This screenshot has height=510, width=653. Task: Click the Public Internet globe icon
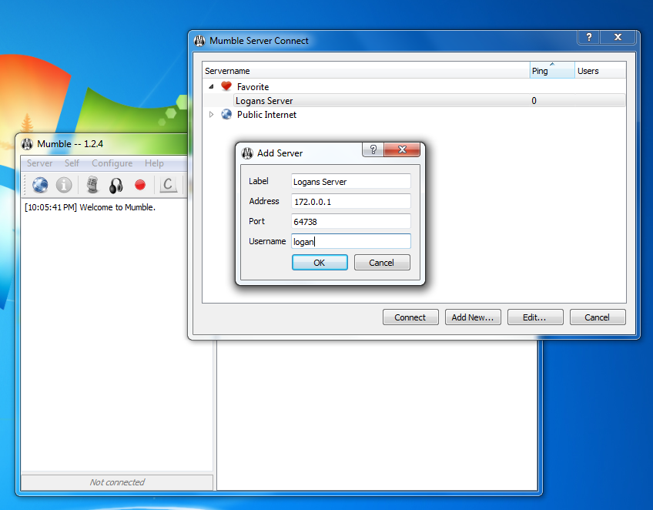[226, 114]
